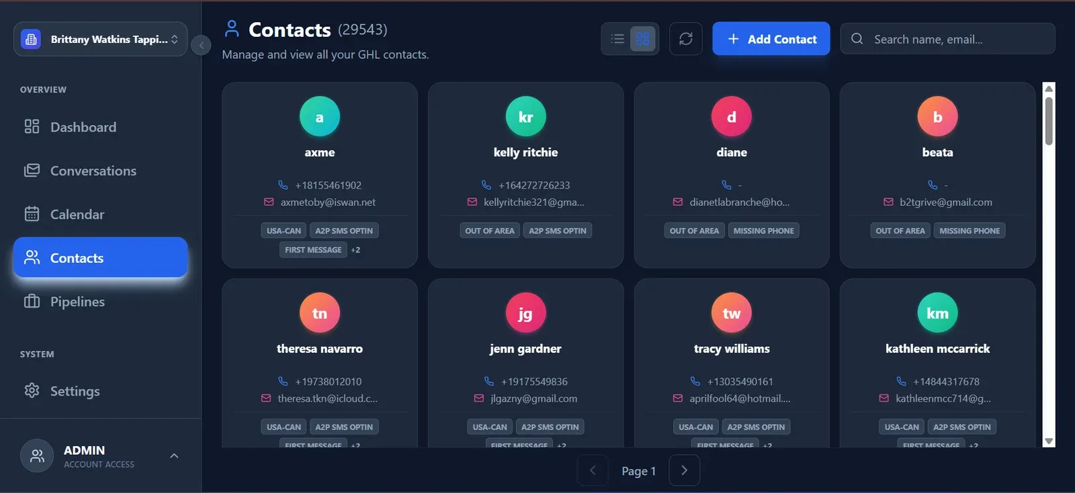The height and width of the screenshot is (493, 1075).
Task: Focus the search name, email field
Action: [947, 39]
